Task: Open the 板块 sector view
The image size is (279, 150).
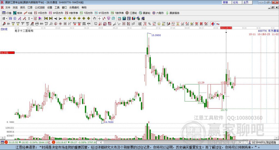Action: [x=18, y=13]
